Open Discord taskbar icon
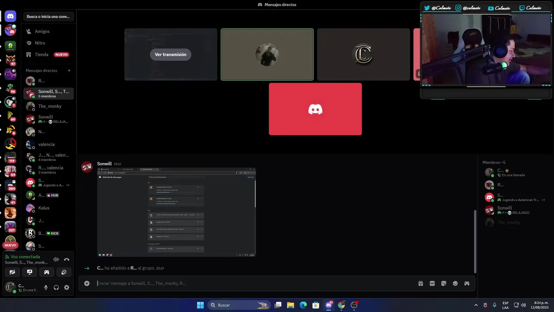The height and width of the screenshot is (312, 554). (329, 305)
